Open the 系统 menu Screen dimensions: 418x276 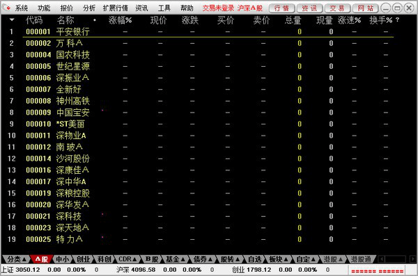point(22,8)
